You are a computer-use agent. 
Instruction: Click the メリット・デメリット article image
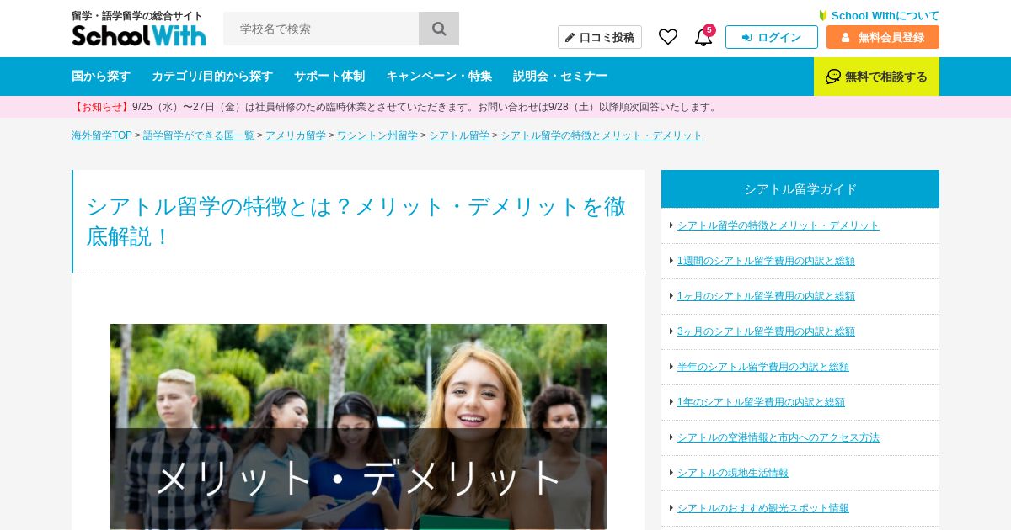(x=358, y=427)
